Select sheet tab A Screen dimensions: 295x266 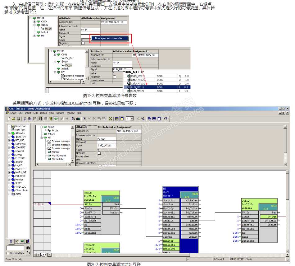pyautogui.click(x=43, y=255)
